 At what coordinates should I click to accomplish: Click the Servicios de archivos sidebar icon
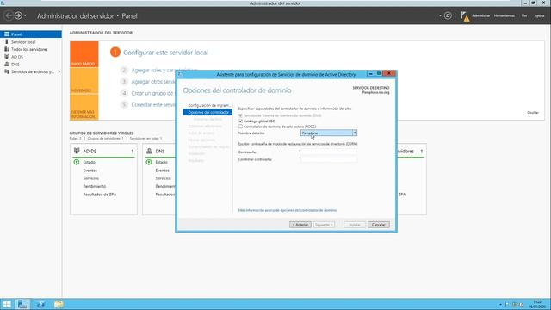(x=7, y=71)
